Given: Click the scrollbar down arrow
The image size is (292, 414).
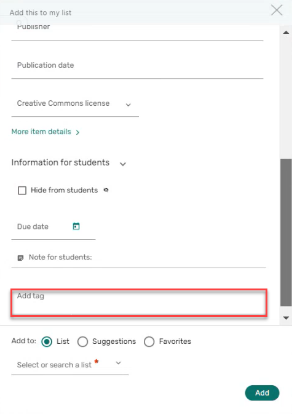Looking at the screenshot, I should click(286, 318).
